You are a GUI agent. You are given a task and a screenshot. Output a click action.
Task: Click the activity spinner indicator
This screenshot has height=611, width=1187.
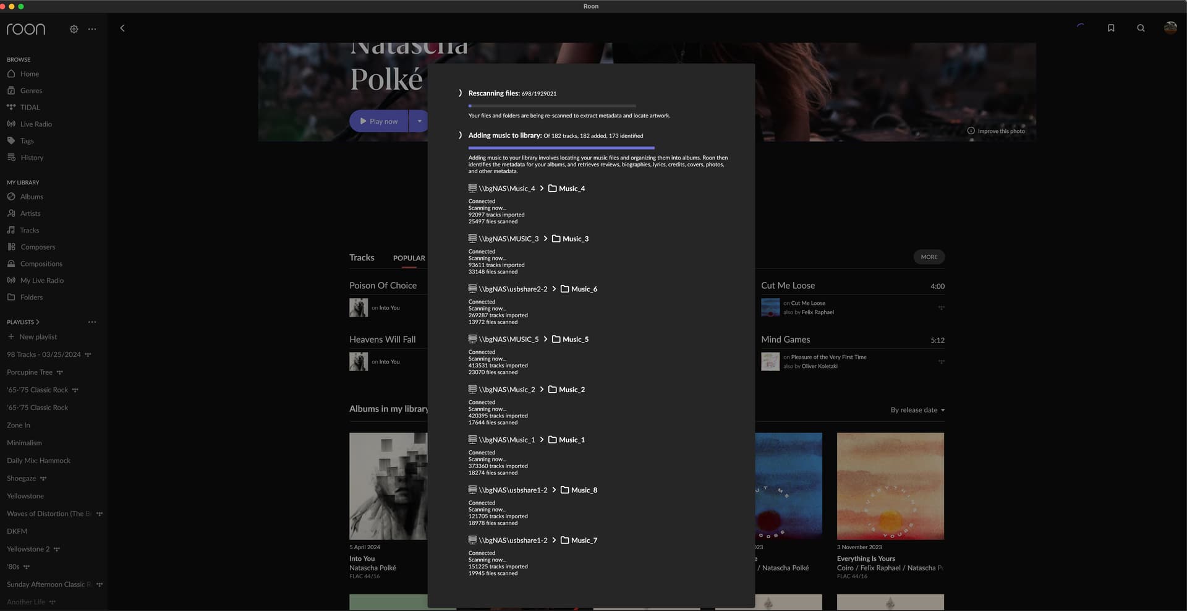(x=1081, y=28)
